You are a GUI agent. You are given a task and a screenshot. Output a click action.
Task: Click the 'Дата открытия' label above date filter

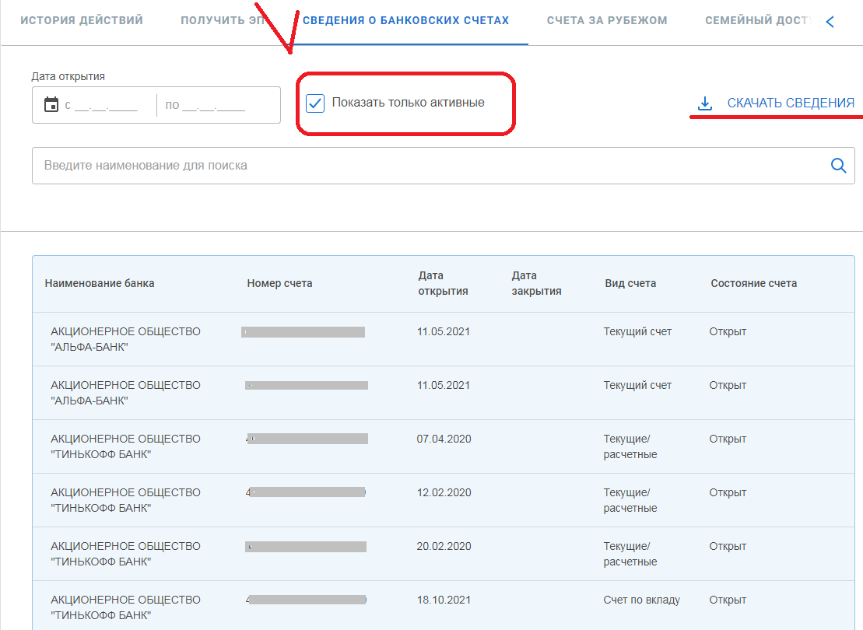click(x=68, y=76)
